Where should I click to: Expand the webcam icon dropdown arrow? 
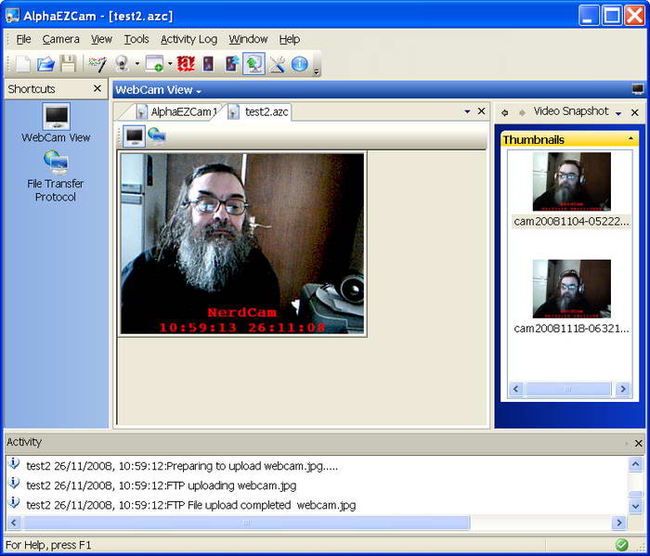click(137, 64)
